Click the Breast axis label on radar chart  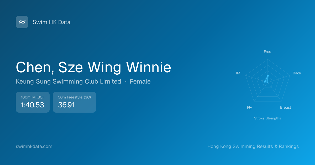[x=286, y=107]
